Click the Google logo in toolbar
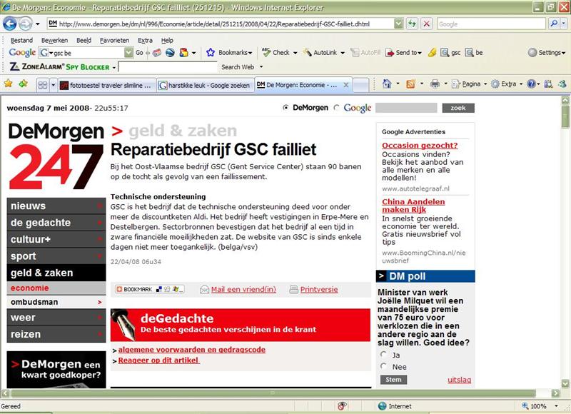Viewport: 571px width, 414px height. pos(22,52)
